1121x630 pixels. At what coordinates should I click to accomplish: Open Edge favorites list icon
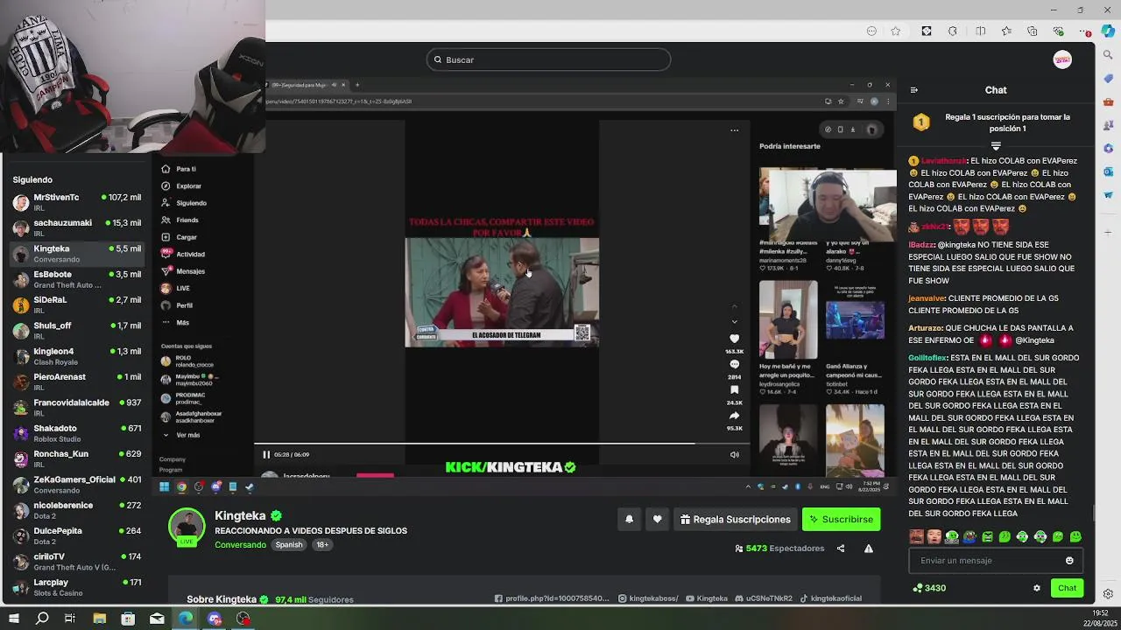1006,31
